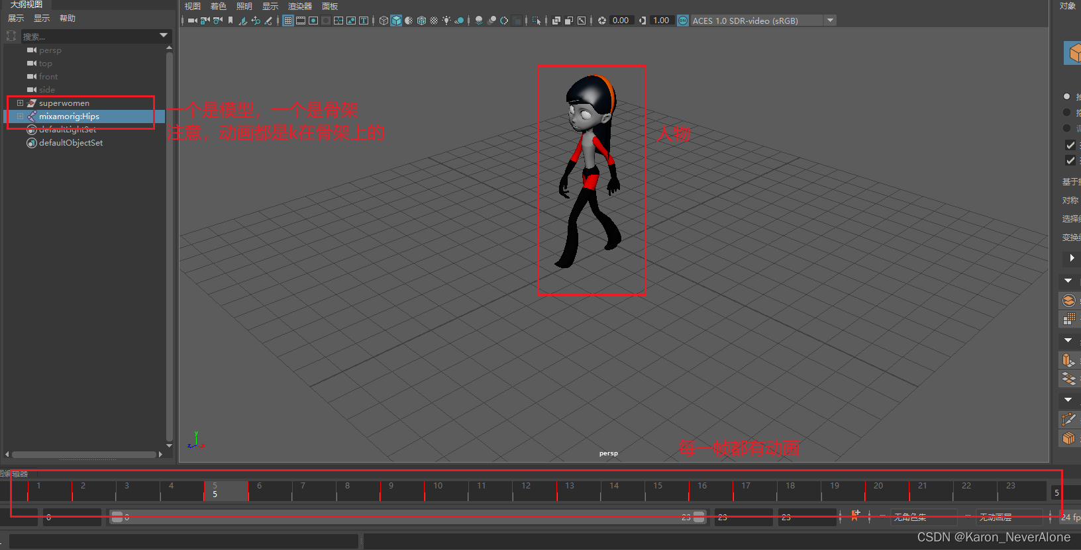
Task: Toggle the Resolution Gate icon
Action: 313,21
